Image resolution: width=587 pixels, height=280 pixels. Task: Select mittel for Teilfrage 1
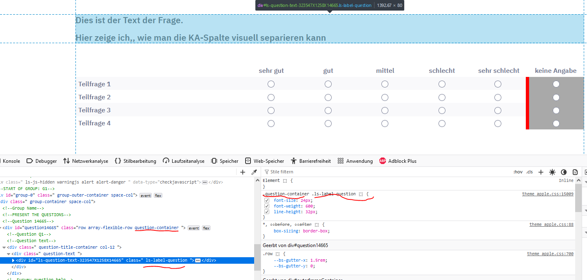pyautogui.click(x=385, y=84)
